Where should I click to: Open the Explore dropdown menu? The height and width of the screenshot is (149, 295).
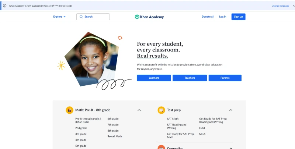[59, 17]
